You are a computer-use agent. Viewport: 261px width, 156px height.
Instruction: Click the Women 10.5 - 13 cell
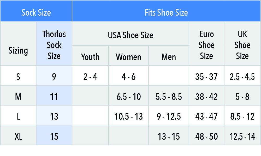click(x=128, y=115)
